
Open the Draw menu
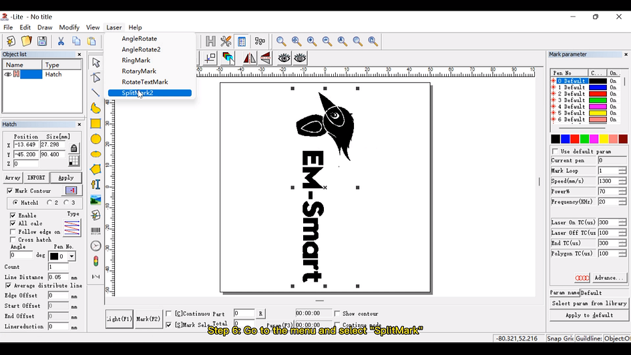click(45, 28)
